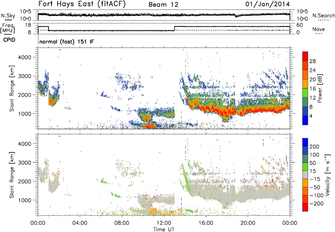Click the '4' label on power colorbar

click(311, 116)
